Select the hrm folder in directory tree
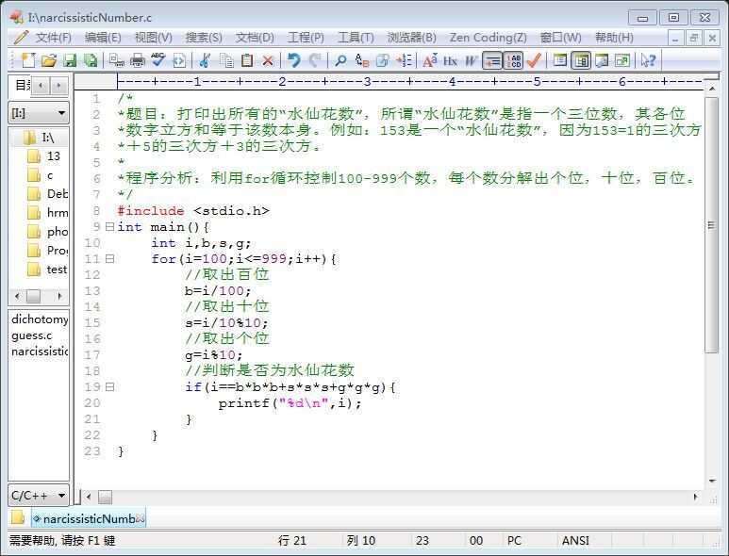The image size is (729, 556). coord(47,213)
